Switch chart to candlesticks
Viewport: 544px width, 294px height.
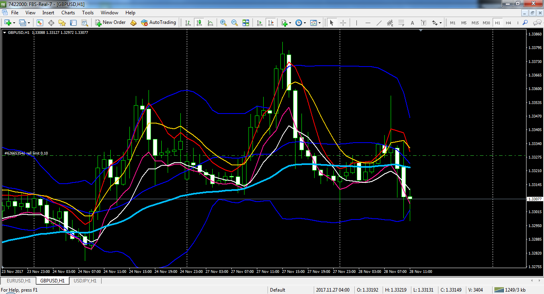pyautogui.click(x=199, y=23)
